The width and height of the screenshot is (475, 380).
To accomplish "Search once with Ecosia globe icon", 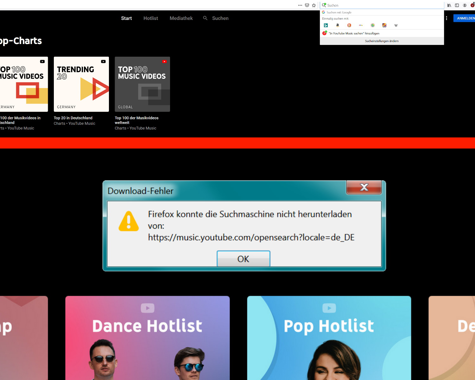I will tap(373, 25).
